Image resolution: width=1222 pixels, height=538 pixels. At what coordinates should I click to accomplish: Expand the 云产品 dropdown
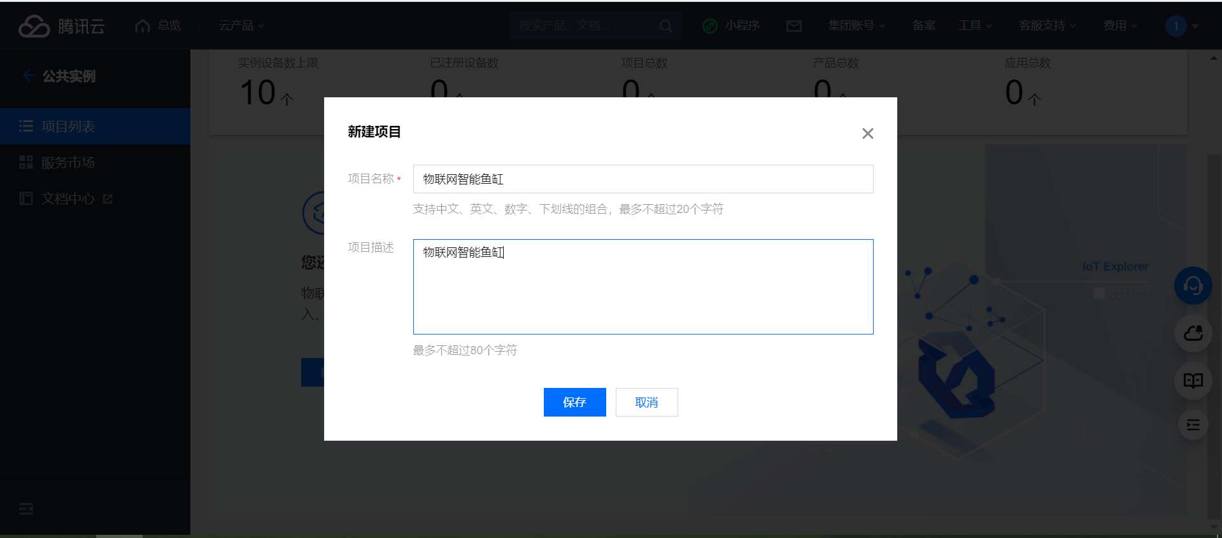tap(241, 26)
